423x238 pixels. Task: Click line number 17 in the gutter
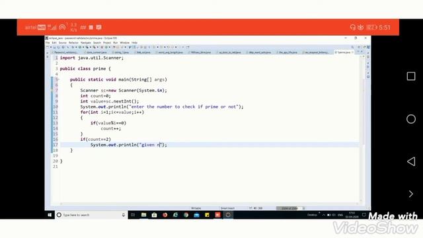tap(56, 145)
